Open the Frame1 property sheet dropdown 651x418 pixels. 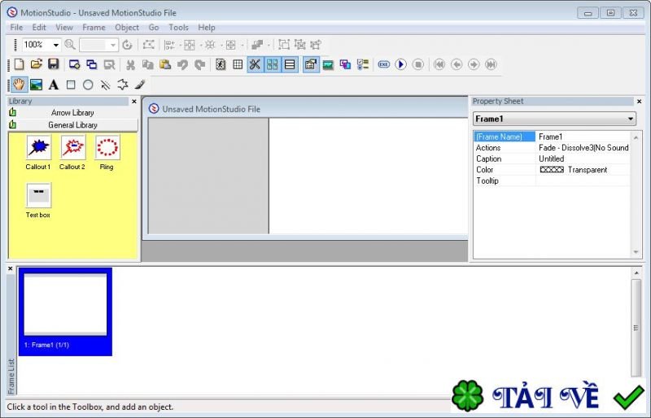coord(631,119)
